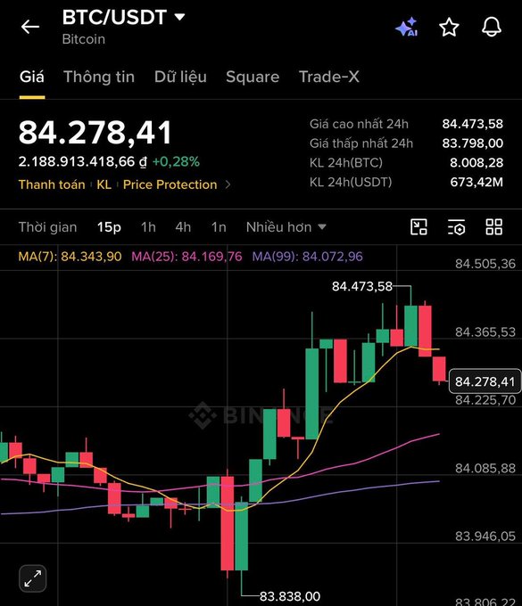Select the 4h timeframe

pyautogui.click(x=183, y=227)
